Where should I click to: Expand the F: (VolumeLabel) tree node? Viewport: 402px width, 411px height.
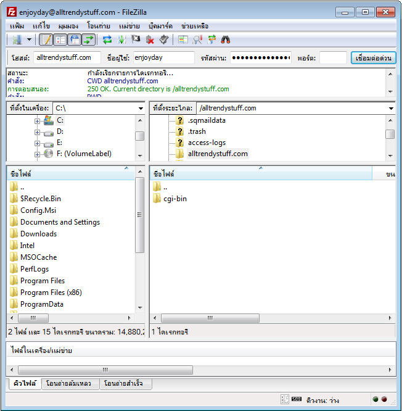(x=37, y=154)
